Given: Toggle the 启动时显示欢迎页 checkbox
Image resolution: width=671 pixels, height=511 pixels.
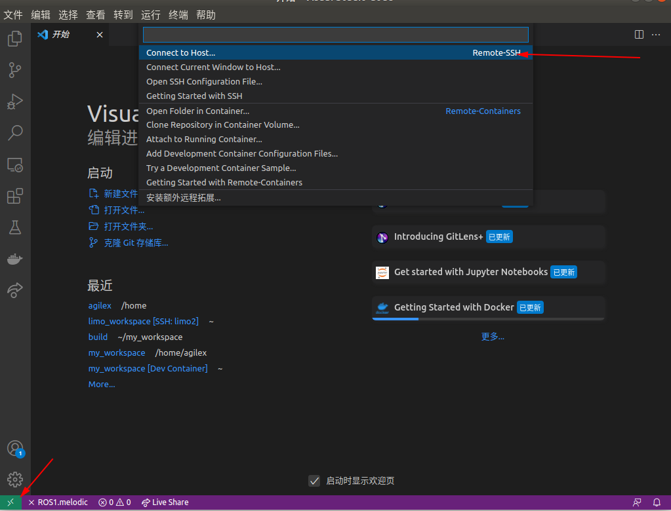Looking at the screenshot, I should [314, 480].
